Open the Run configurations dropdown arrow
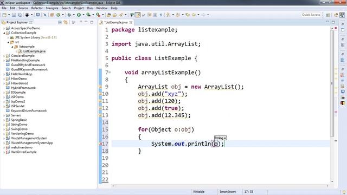The image size is (347, 195). 83,15
